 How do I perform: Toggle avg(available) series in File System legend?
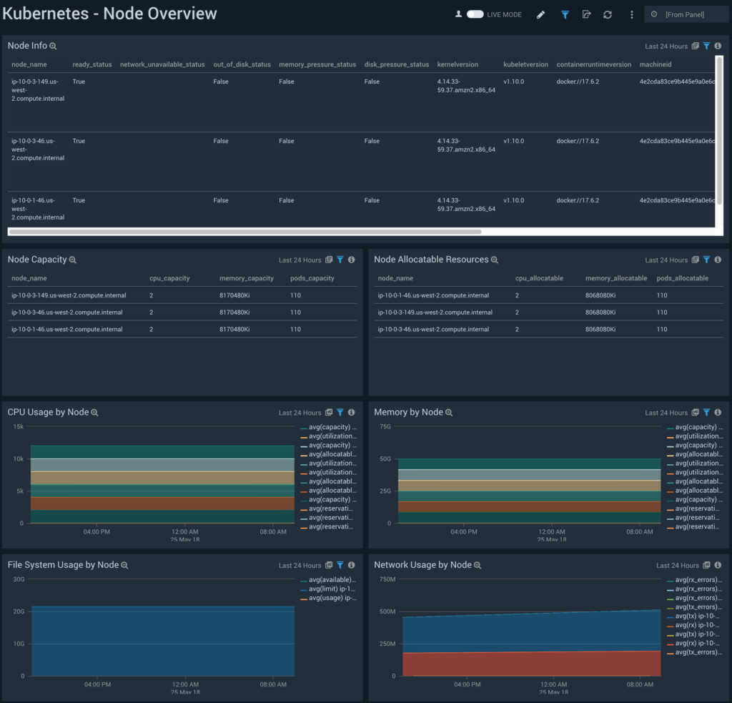coord(329,580)
